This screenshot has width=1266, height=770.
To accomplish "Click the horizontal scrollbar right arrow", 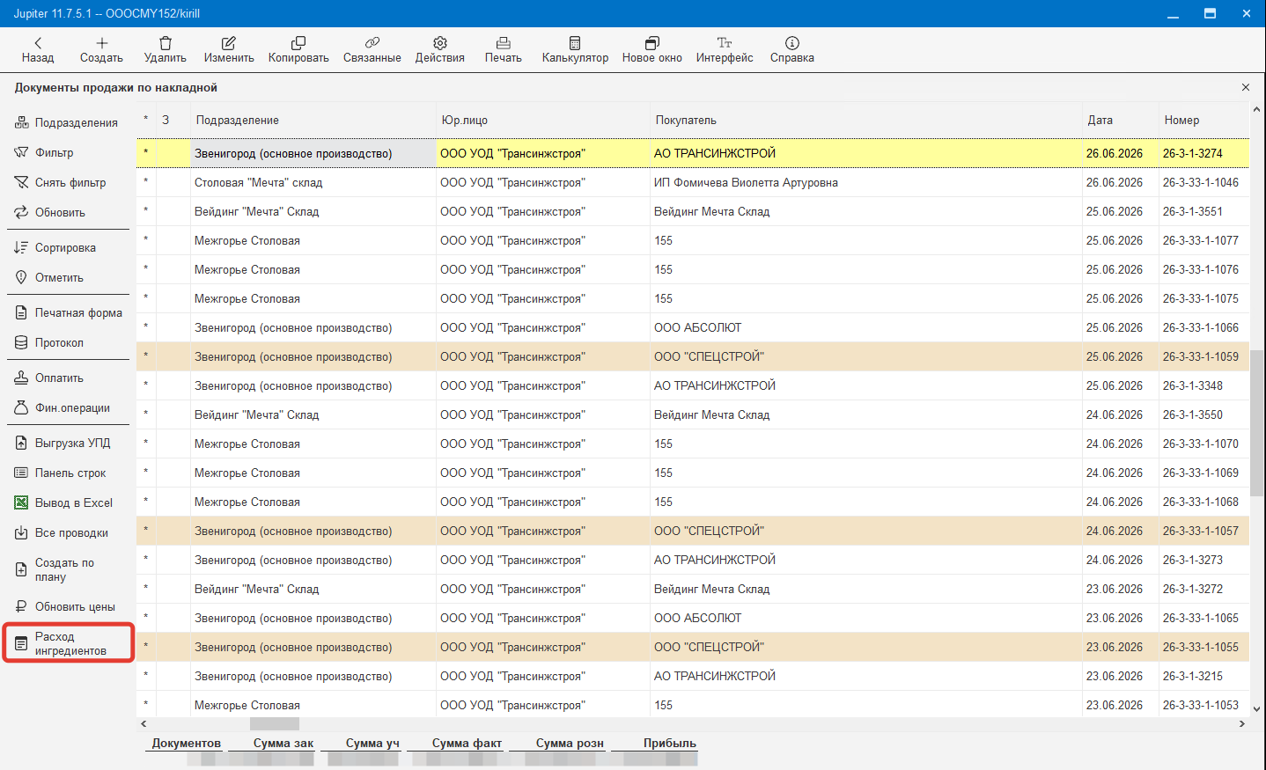I will click(1242, 723).
